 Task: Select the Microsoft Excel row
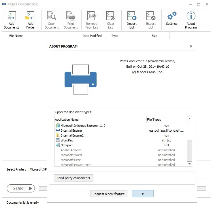point(121,160)
